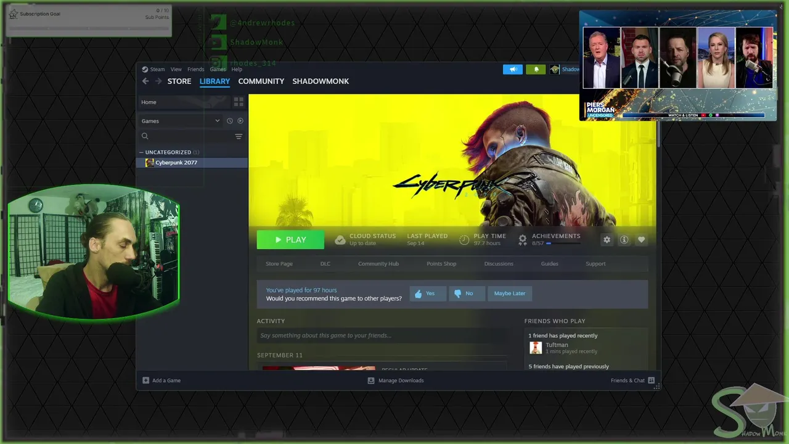Open the Store Page link
The image size is (789, 444).
pyautogui.click(x=279, y=264)
